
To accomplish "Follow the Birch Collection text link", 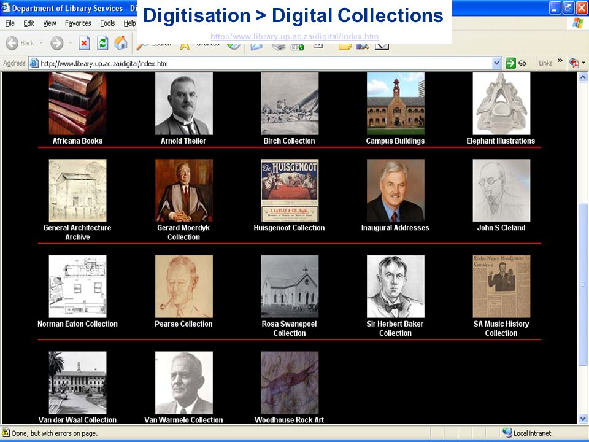I will 289,141.
